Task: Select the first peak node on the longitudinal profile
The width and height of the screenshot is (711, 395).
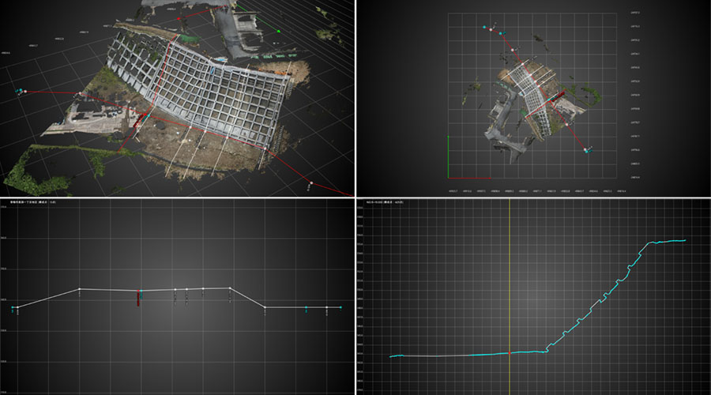Action: pos(79,289)
